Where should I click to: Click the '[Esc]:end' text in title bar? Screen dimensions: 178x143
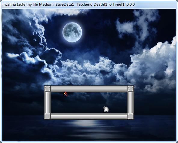[85, 5]
